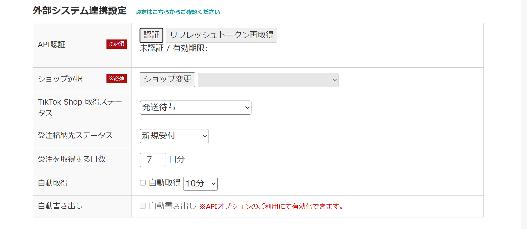Open the empty shop selection dropdown

coord(268,80)
